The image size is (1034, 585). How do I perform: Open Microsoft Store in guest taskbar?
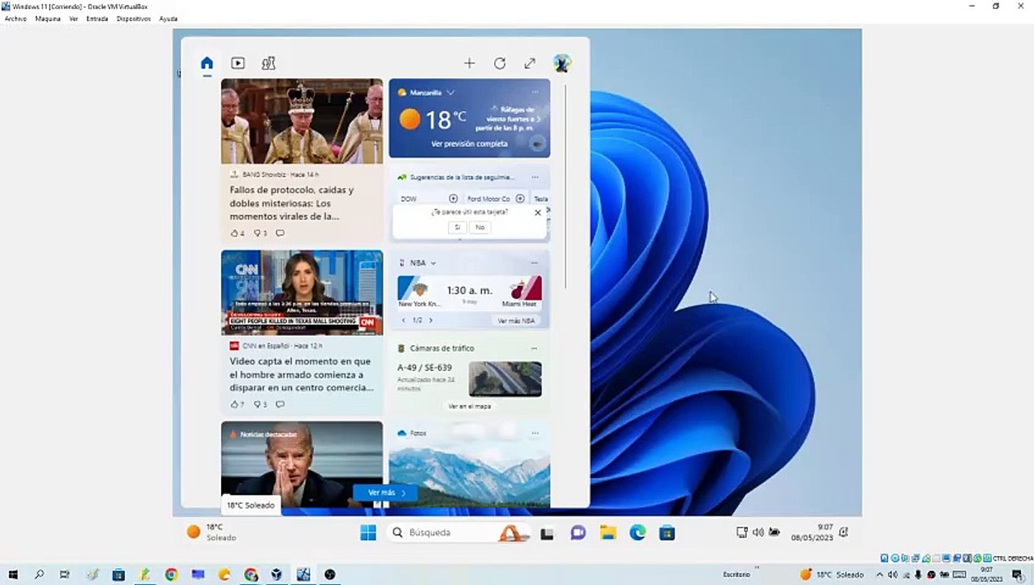click(667, 533)
